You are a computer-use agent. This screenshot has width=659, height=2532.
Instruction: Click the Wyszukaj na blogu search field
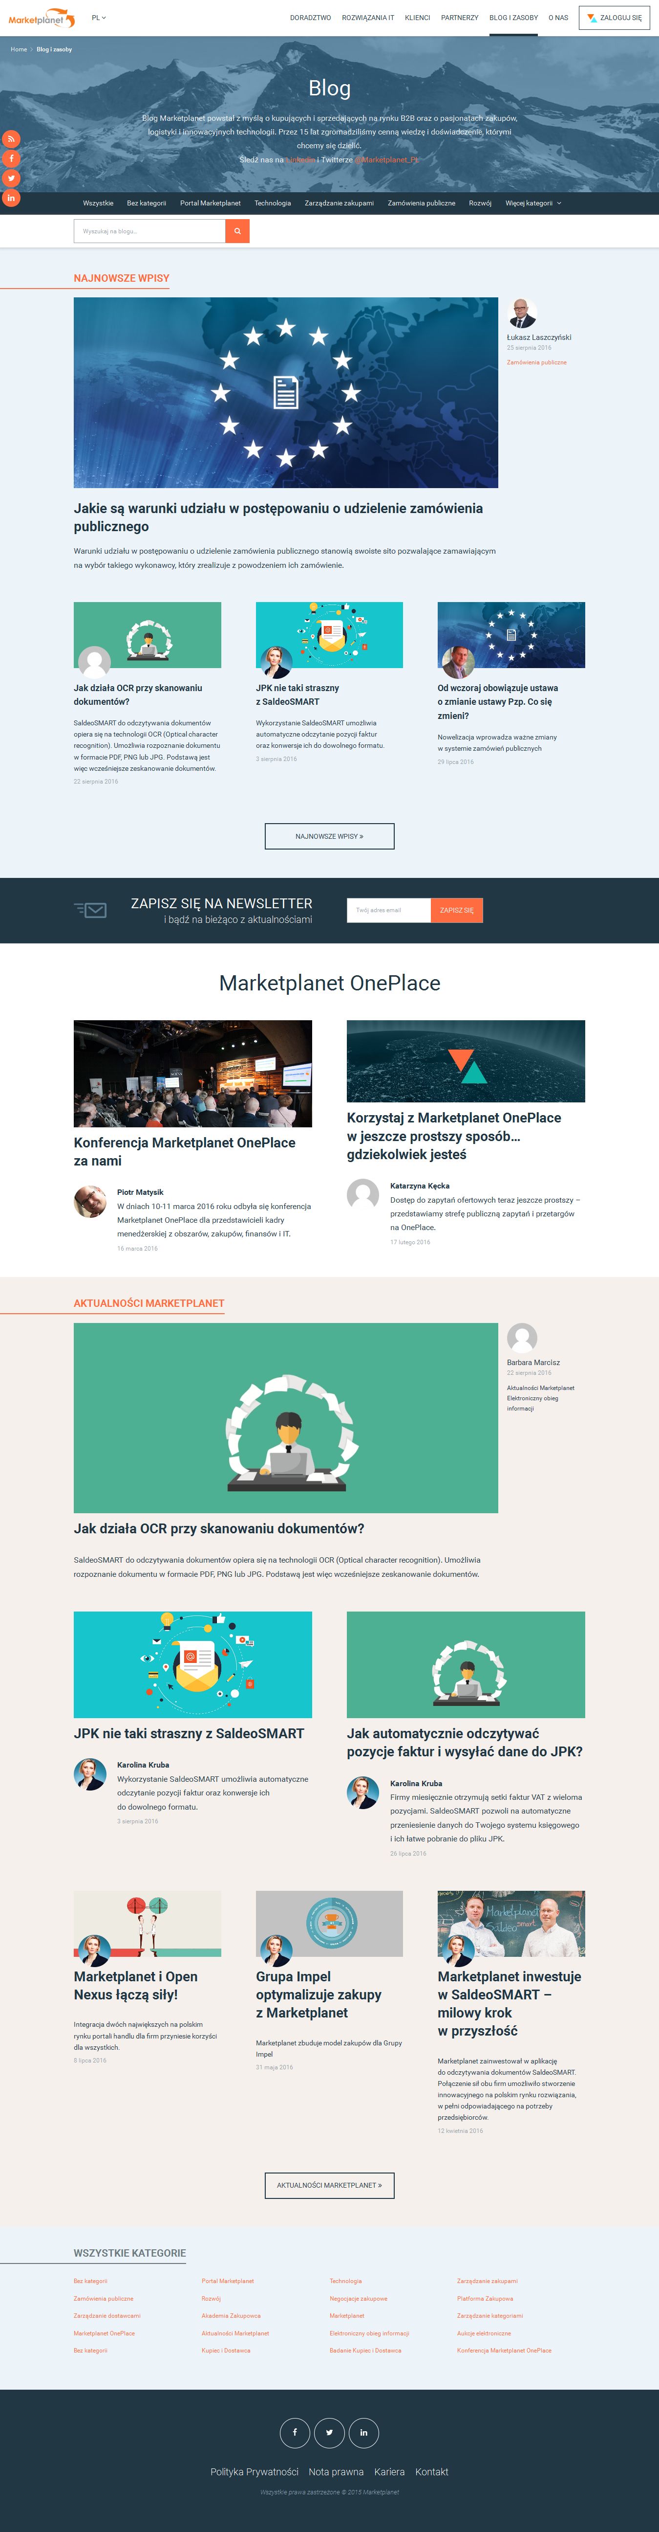[149, 231]
